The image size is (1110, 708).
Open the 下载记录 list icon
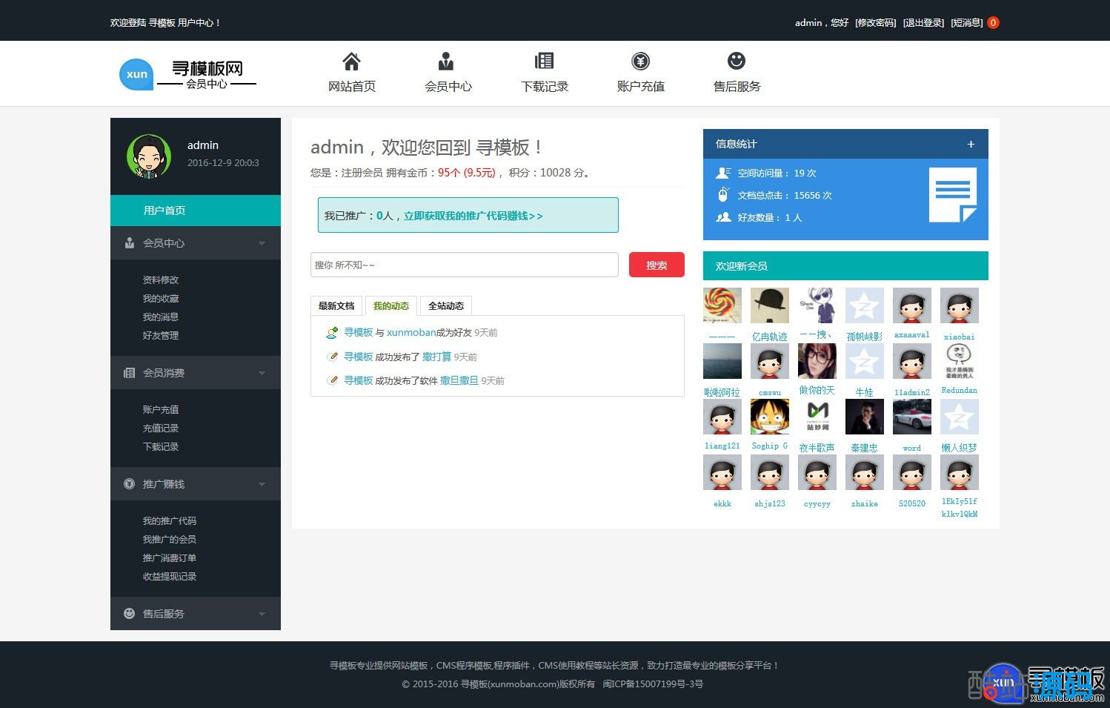(544, 61)
